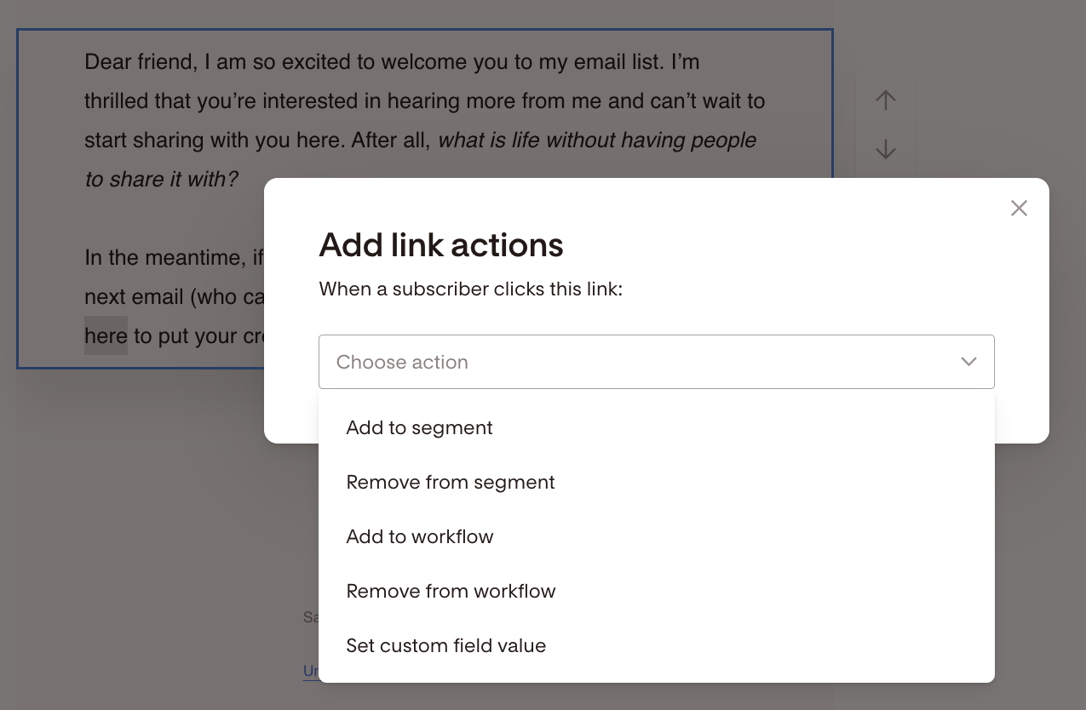Screen dimensions: 1086x710
Task: Click the partially hidden underlined footer link
Action: [311, 671]
